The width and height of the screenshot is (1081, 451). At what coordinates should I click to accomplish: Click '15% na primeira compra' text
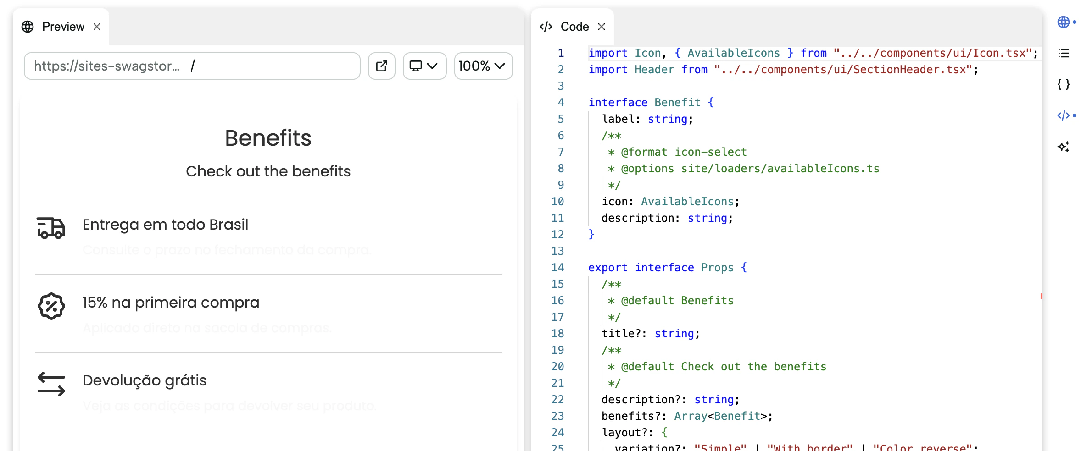(171, 302)
